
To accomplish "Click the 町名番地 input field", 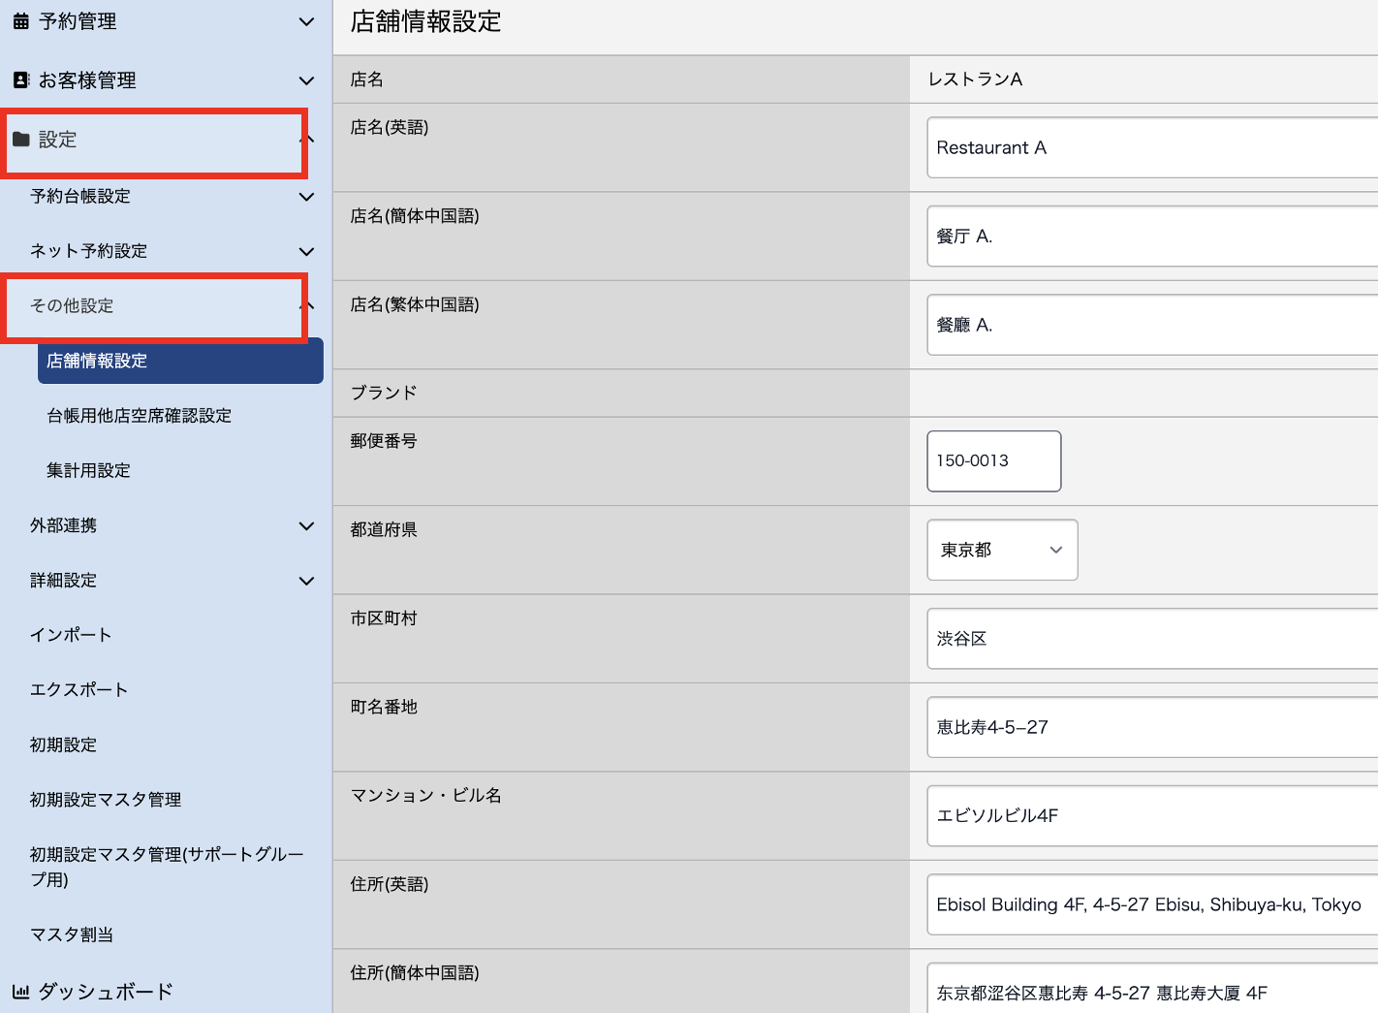I will point(1152,727).
